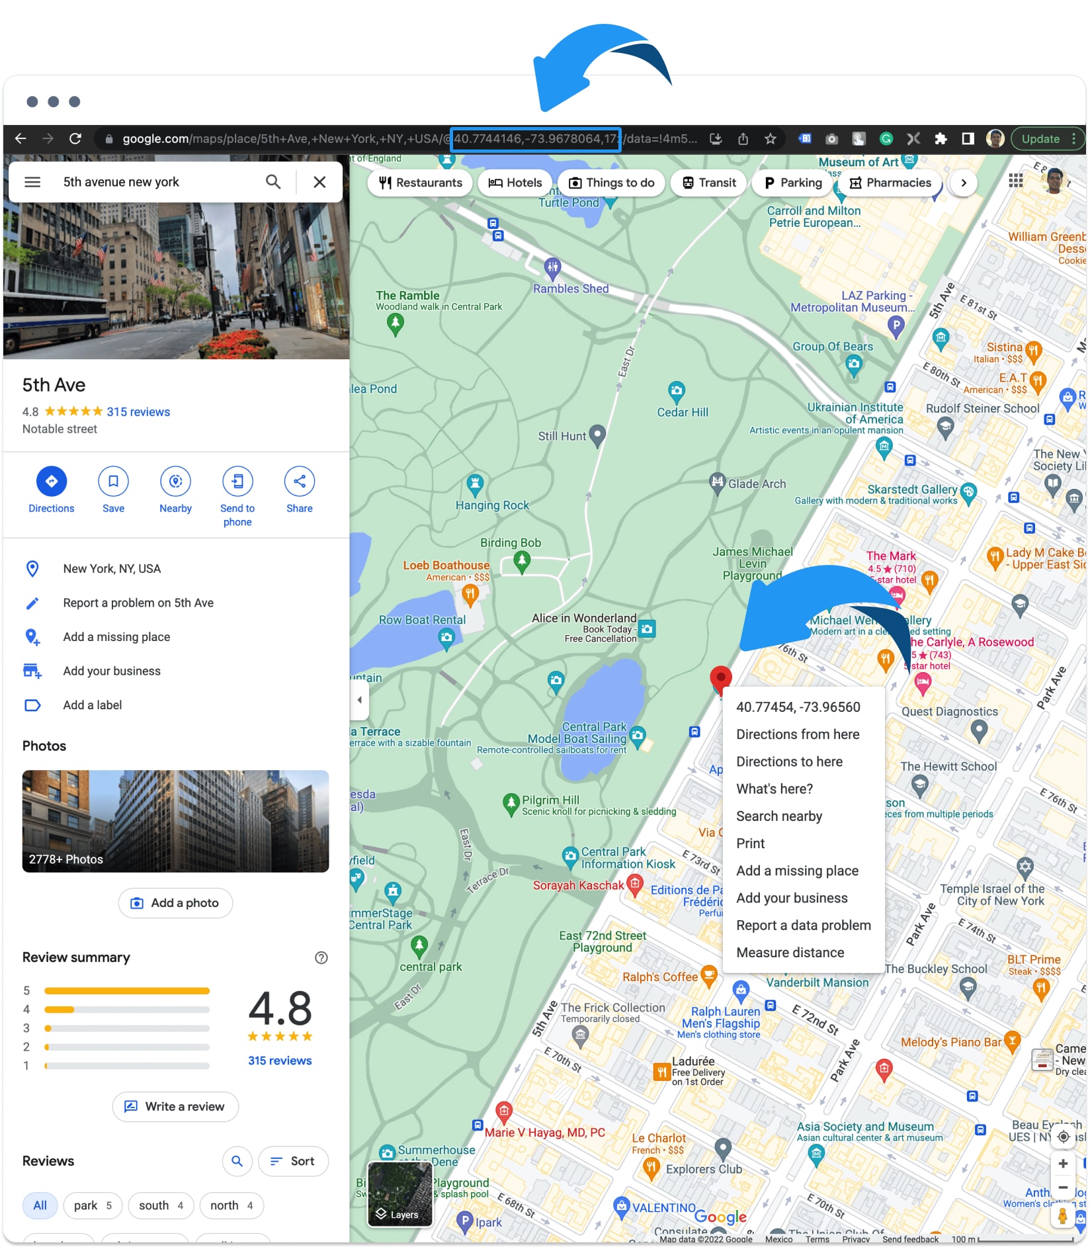This screenshot has height=1247, width=1090.
Task: Click the Directions icon button
Action: click(x=52, y=482)
